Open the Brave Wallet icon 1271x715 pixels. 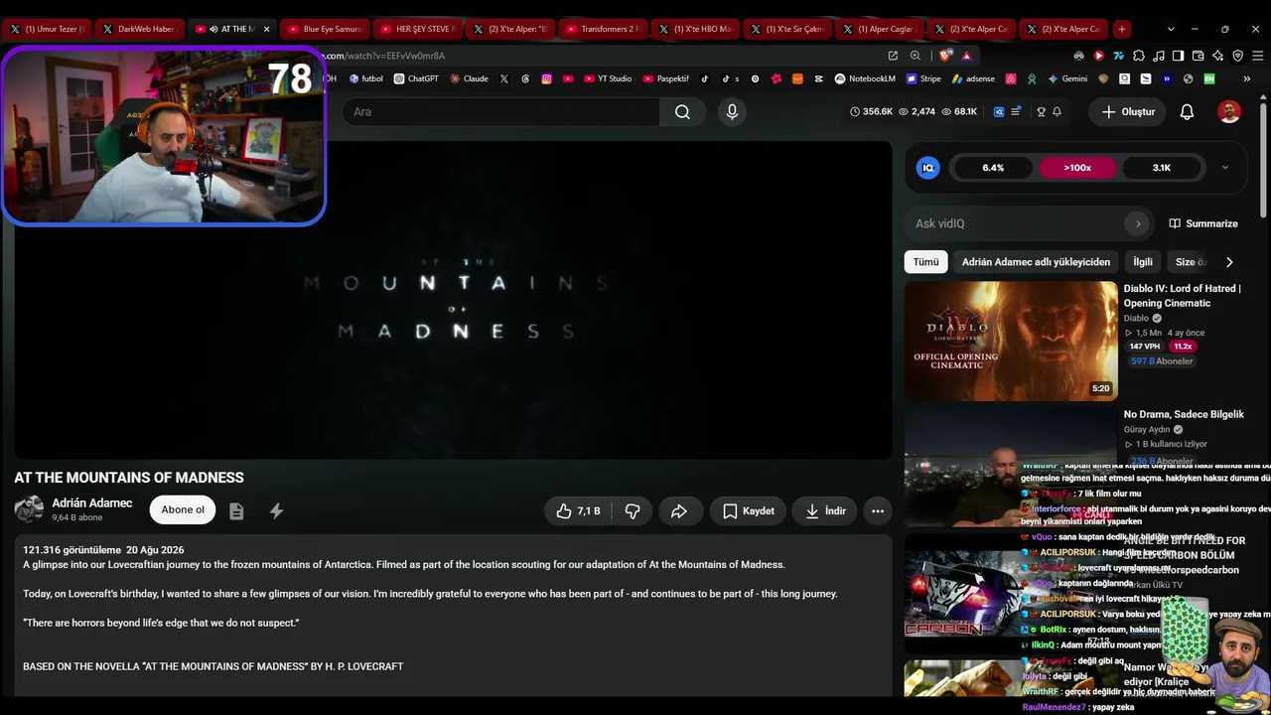click(1198, 56)
